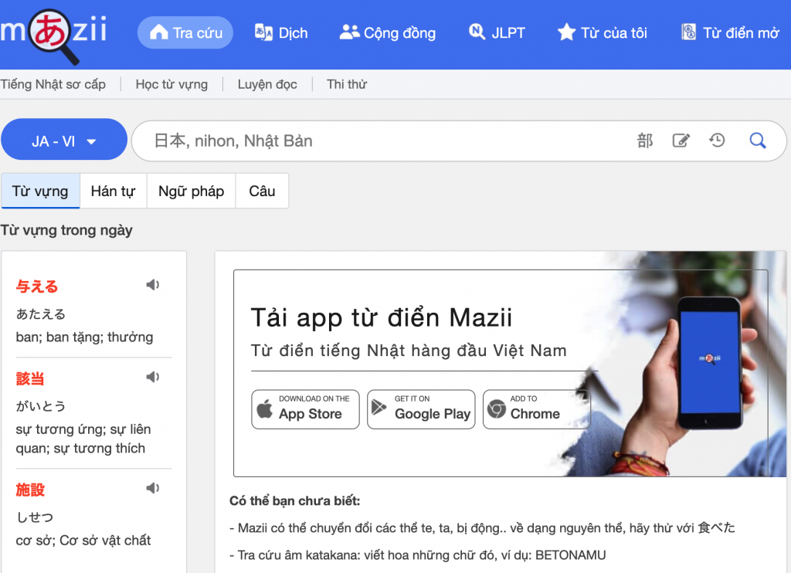Go to Dịch in the top menu

[x=281, y=32]
